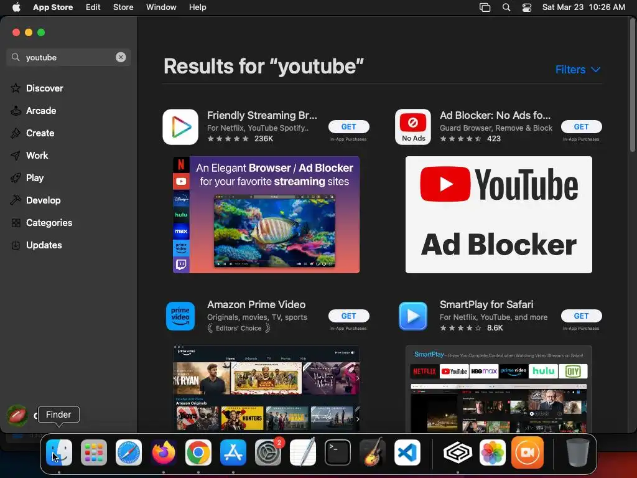This screenshot has height=478, width=637.
Task: Open the SmartPlay for Safari title
Action: click(486, 304)
